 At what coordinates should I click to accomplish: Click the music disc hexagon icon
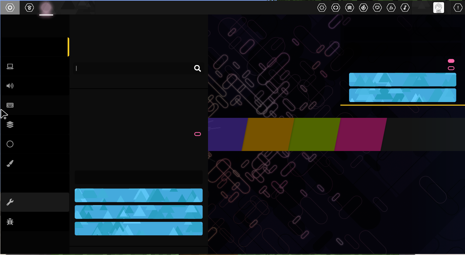pos(363,7)
